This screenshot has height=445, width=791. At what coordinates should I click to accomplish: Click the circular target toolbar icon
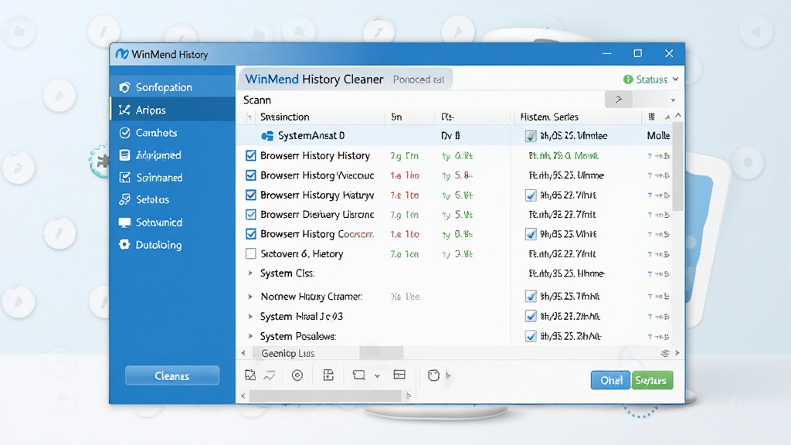click(x=297, y=375)
